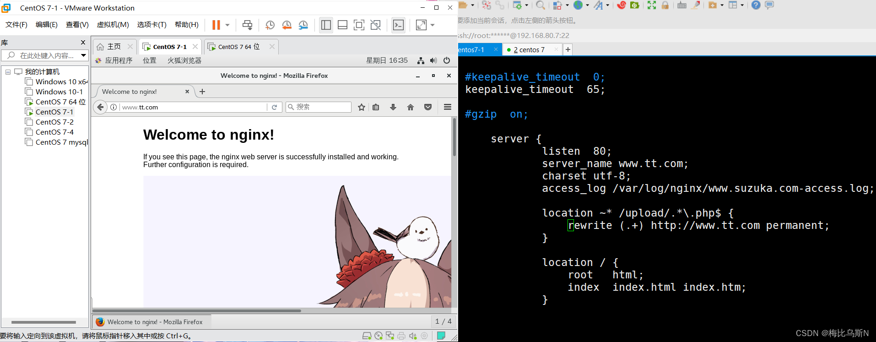Click the network adapter status icon

(x=390, y=336)
